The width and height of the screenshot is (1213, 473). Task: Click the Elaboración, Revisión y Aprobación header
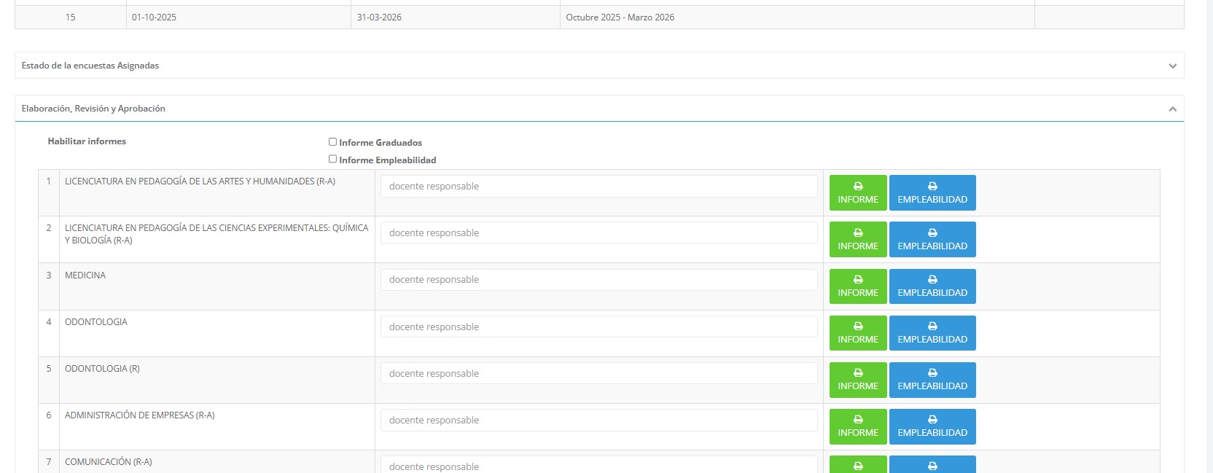[599, 109]
